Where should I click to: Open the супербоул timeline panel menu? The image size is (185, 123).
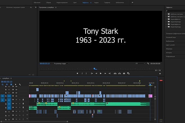point(11,78)
